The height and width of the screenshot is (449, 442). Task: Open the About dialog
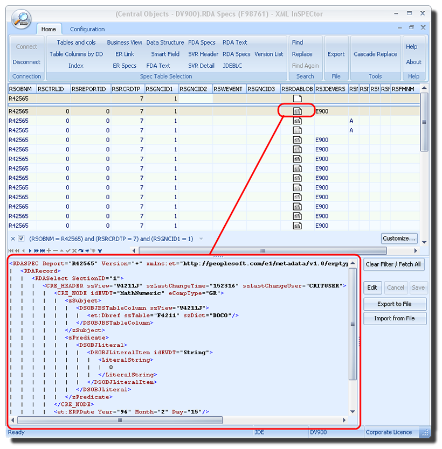pos(413,62)
